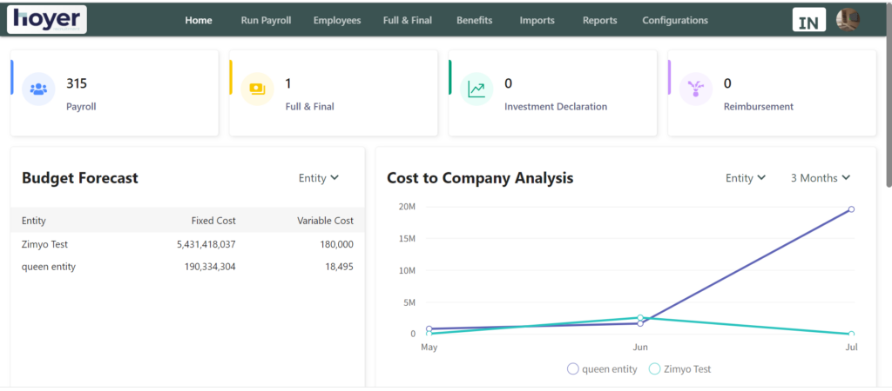Change the 3 Months period dropdown
Image resolution: width=892 pixels, height=391 pixels.
(820, 178)
